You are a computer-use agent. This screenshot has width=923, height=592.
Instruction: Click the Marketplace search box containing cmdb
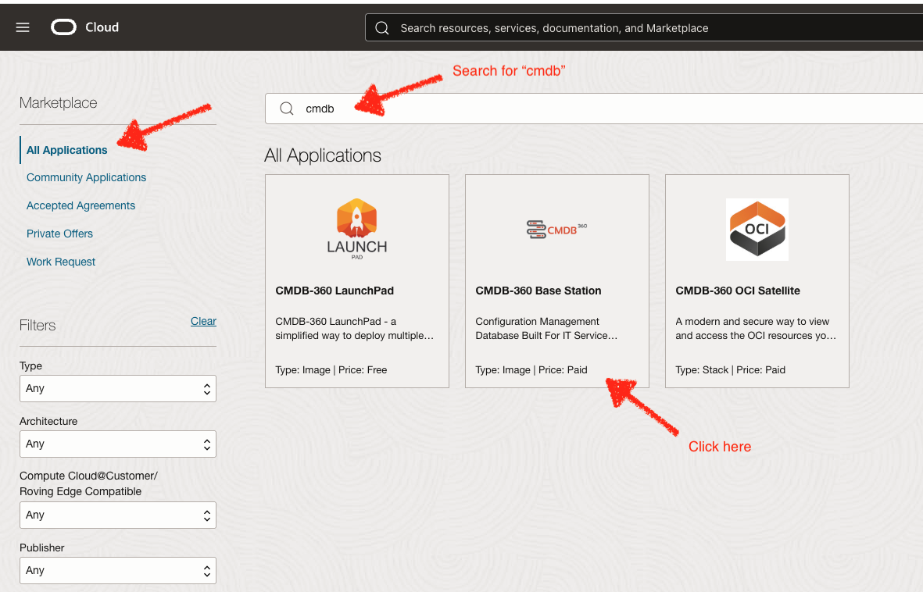coord(594,109)
